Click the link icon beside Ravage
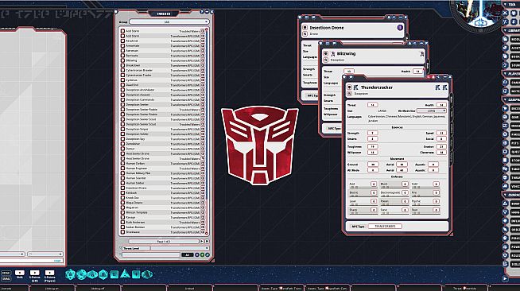Image resolution: width=520 pixels, height=291 pixels. point(122,217)
